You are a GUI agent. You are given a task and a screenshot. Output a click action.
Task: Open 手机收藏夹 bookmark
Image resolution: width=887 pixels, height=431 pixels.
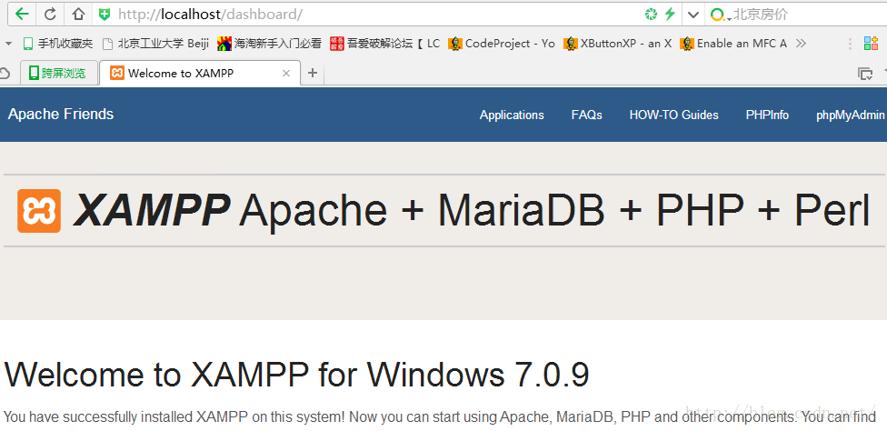click(x=57, y=43)
